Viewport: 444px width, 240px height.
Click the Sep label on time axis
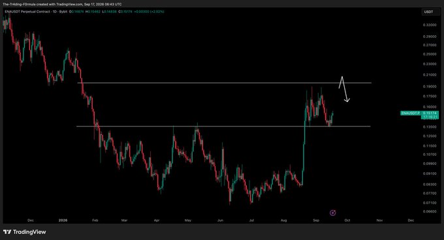[x=316, y=220]
